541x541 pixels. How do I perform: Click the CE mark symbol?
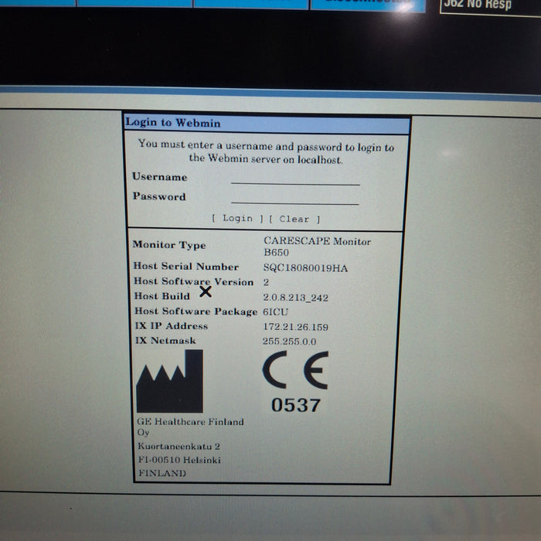tap(295, 370)
